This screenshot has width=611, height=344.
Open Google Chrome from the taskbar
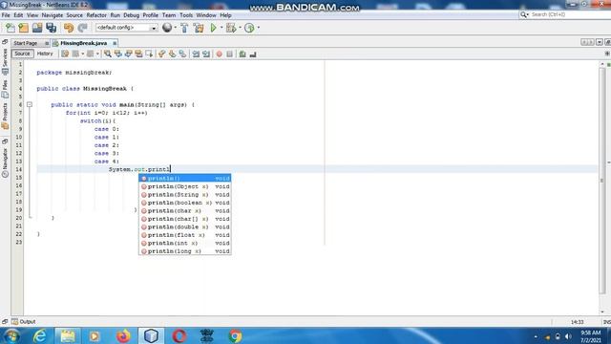click(x=235, y=335)
